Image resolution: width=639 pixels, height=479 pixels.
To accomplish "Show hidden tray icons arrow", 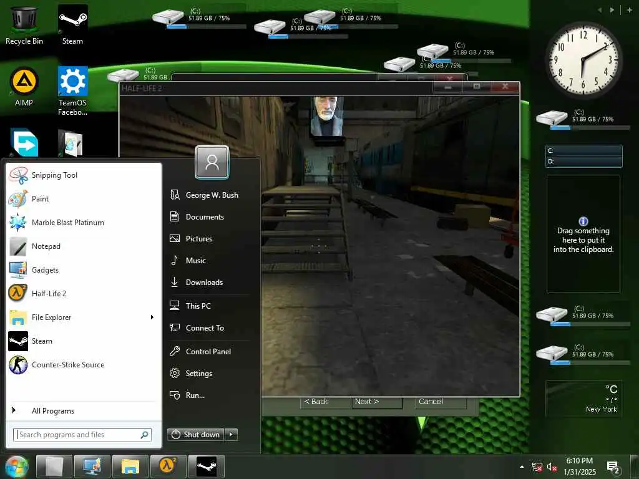I will (522, 467).
